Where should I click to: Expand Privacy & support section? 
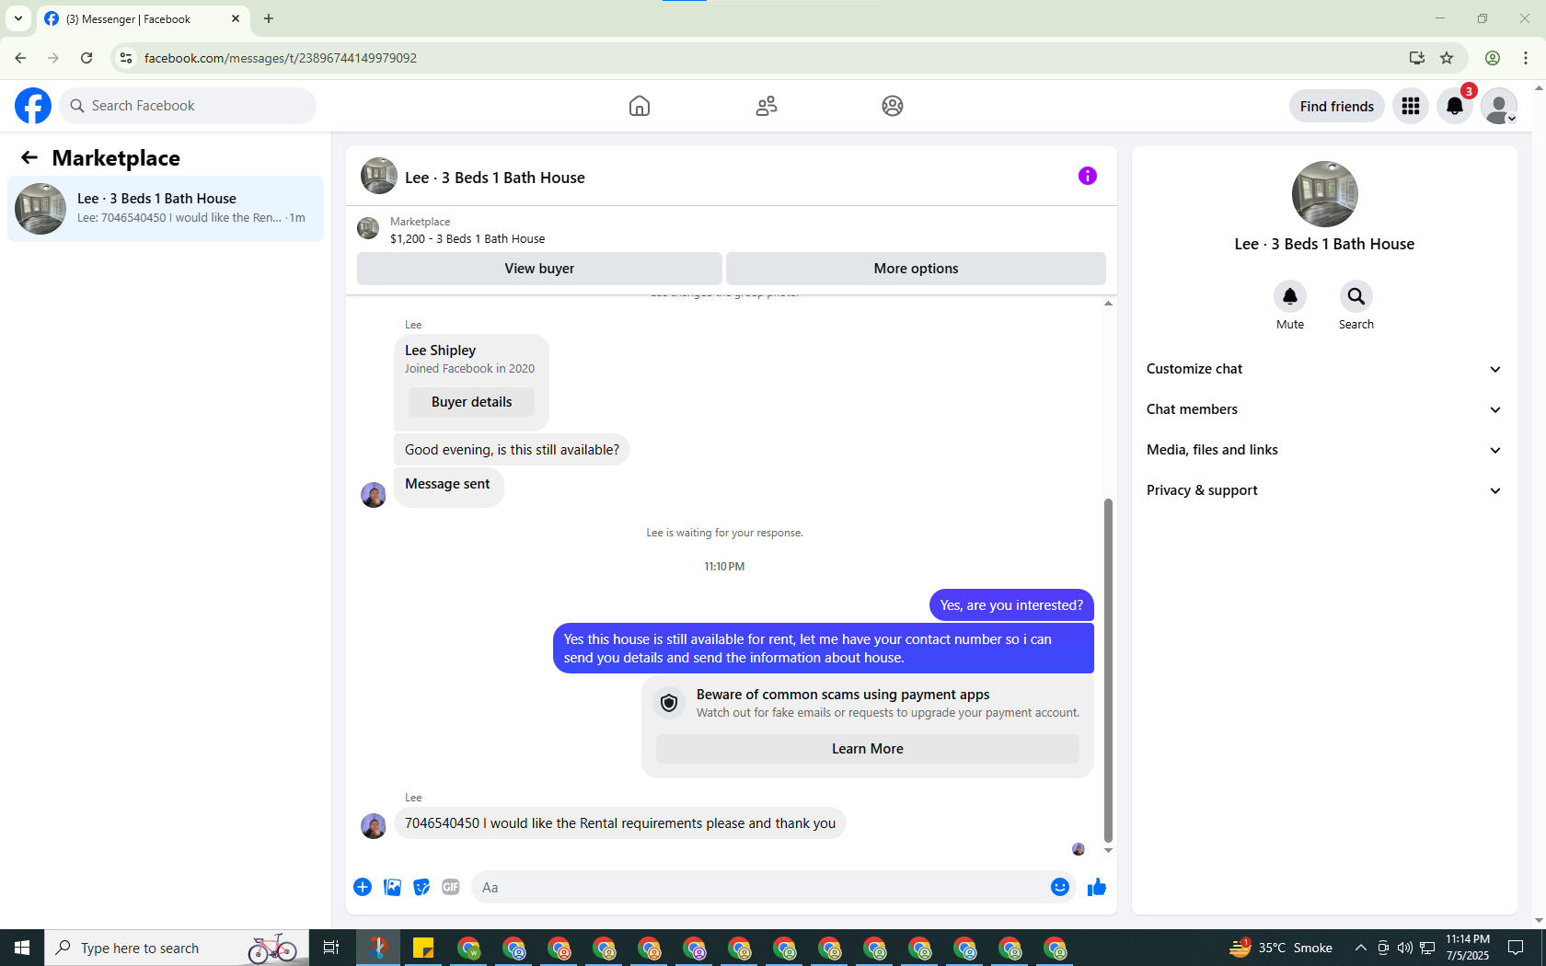coord(1324,490)
